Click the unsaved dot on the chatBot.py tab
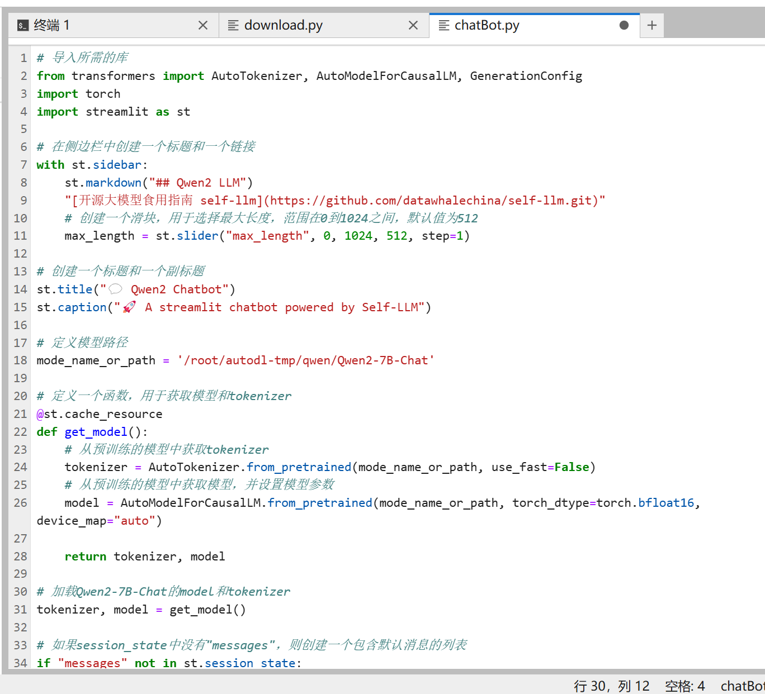The width and height of the screenshot is (765, 694). tap(624, 25)
